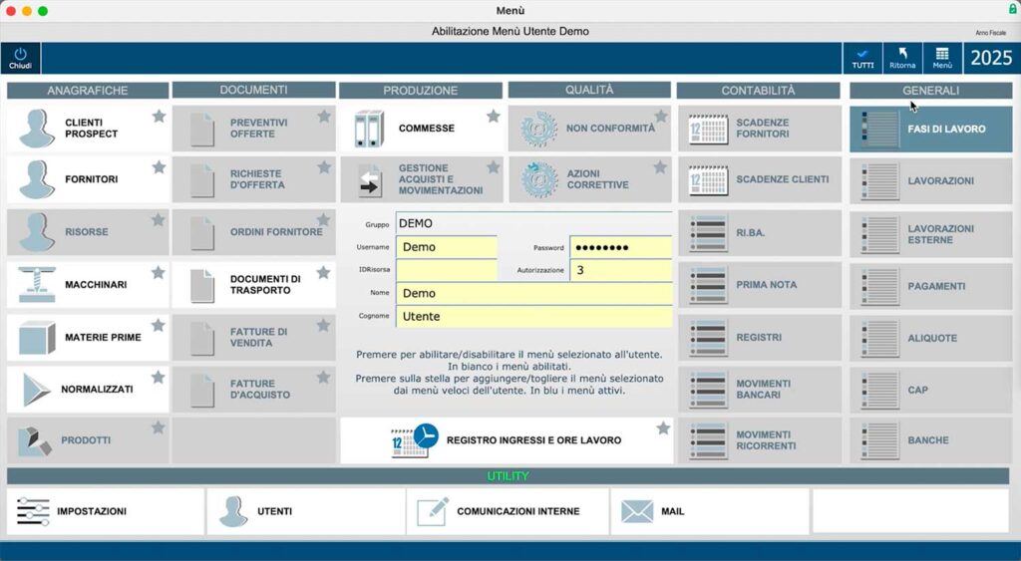Click the Username field showing Demo
1021x561 pixels.
(x=446, y=247)
